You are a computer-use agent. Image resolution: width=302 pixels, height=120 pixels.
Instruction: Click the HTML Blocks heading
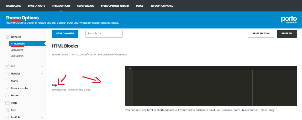(x=65, y=46)
